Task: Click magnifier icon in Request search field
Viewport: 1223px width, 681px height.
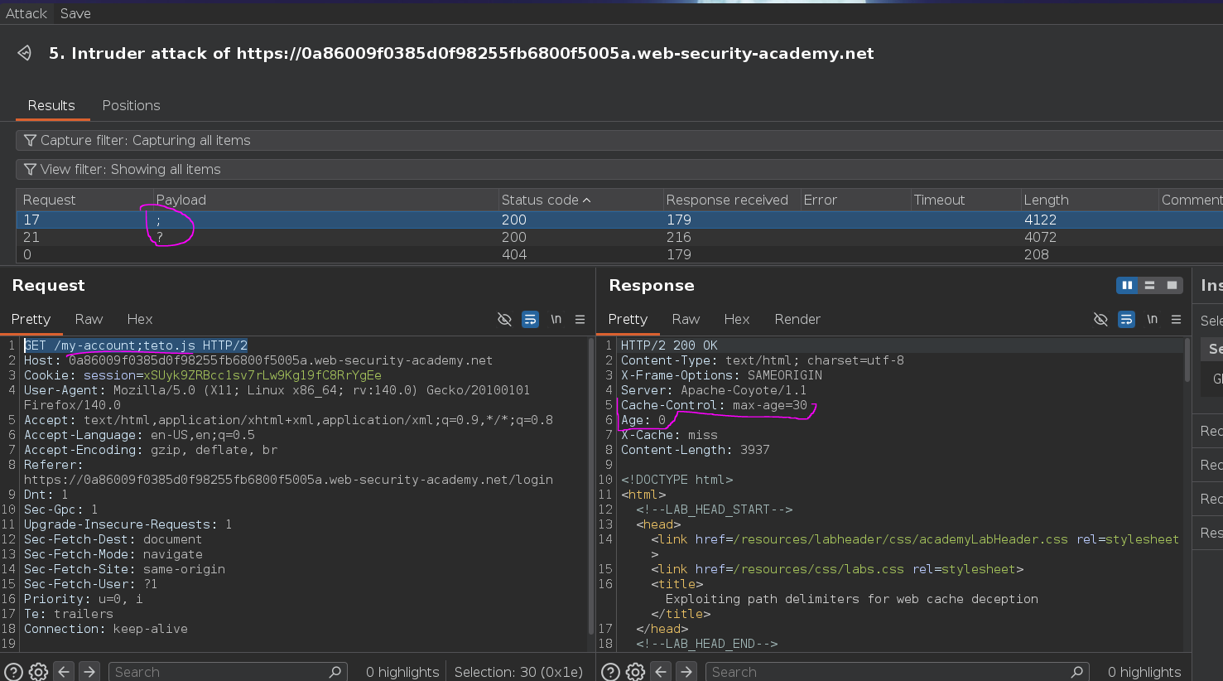Action: [x=335, y=672]
